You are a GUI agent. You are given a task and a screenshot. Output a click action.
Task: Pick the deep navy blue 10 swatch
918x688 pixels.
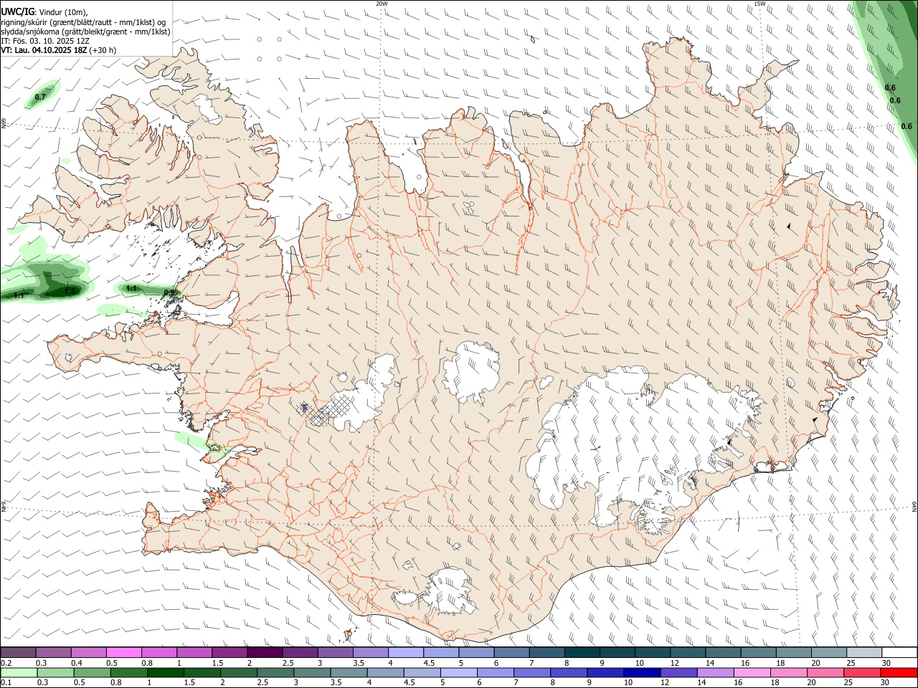[643, 673]
